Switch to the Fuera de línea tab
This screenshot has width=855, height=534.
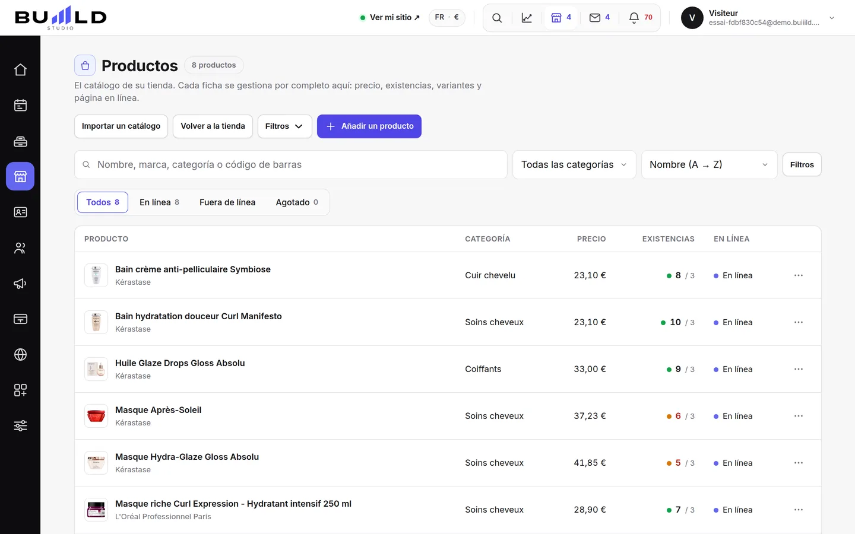pyautogui.click(x=227, y=202)
